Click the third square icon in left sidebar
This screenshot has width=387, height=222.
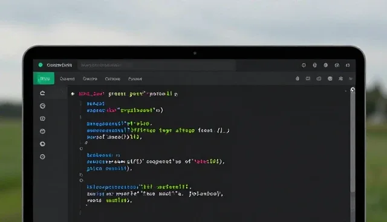42,119
